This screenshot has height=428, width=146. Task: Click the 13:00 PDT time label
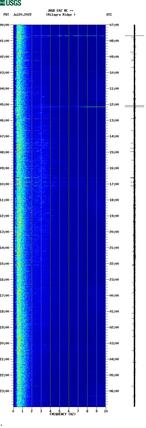[5, 232]
